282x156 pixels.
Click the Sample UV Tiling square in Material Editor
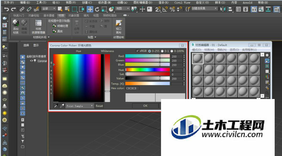coord(267,71)
